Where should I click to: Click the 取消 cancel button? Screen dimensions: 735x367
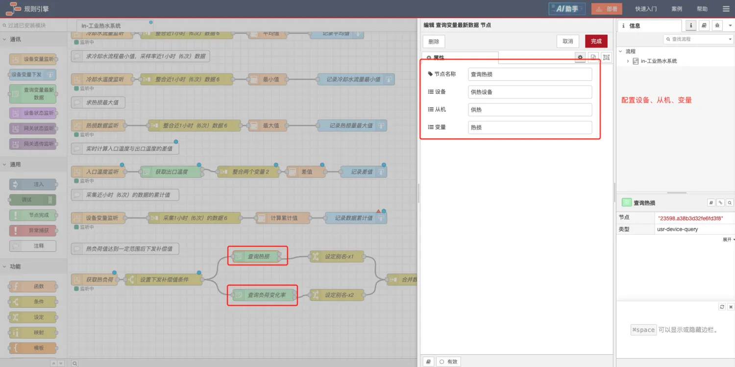[x=568, y=41]
